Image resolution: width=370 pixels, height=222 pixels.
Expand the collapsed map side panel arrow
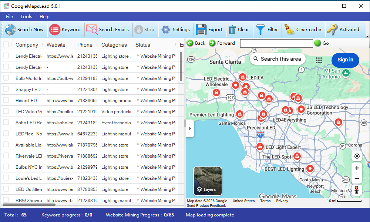190,129
